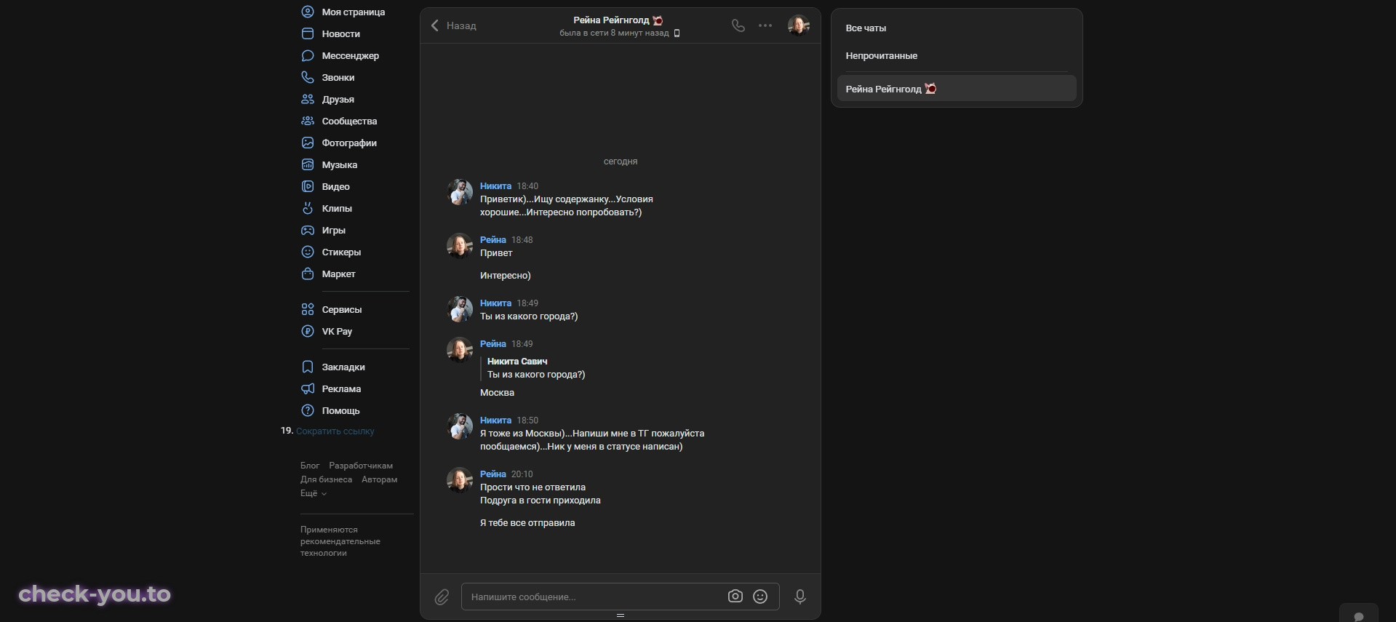This screenshot has height=622, width=1396.
Task: Open the Видео video icon
Action: [x=308, y=186]
